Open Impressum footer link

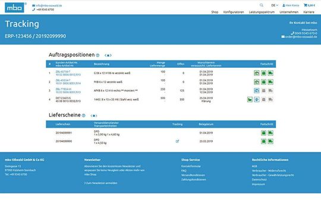259,184
